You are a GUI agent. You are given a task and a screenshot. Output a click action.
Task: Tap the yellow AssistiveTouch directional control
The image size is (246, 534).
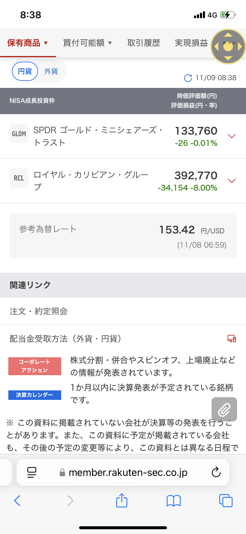(x=228, y=46)
